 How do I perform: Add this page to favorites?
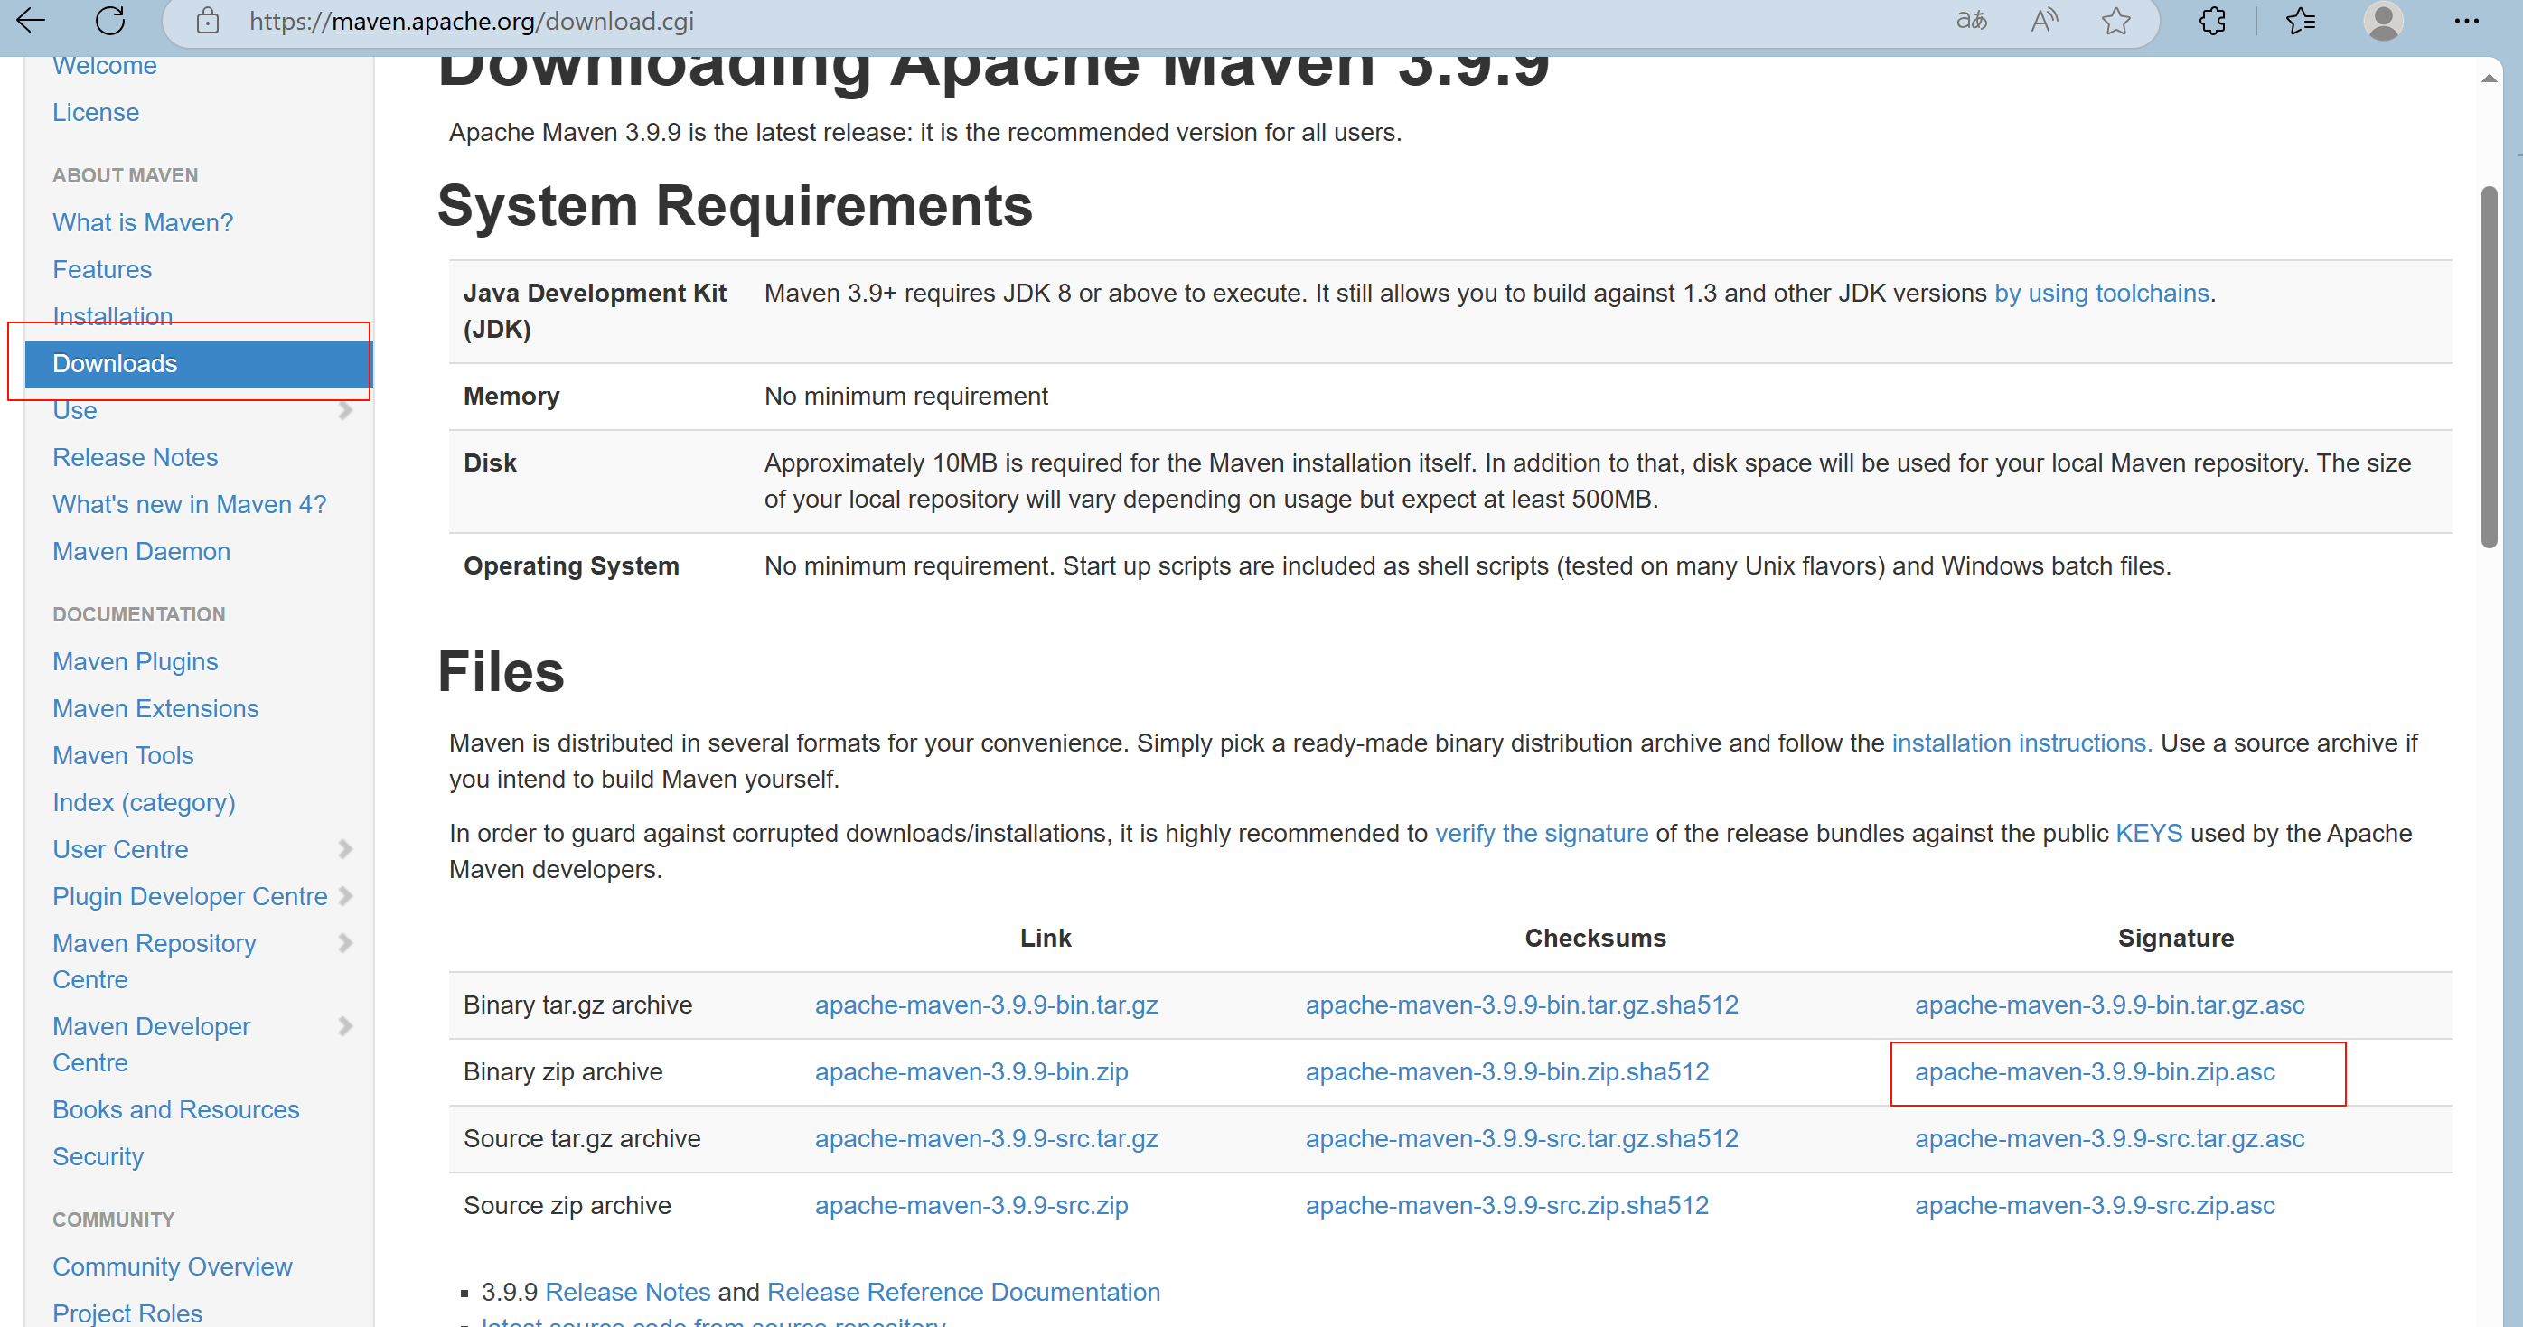[x=2116, y=21]
